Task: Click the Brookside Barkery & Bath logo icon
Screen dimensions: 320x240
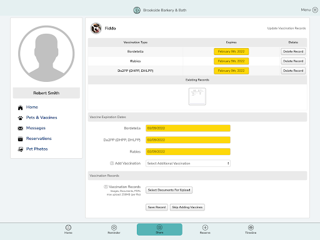Action: click(137, 10)
